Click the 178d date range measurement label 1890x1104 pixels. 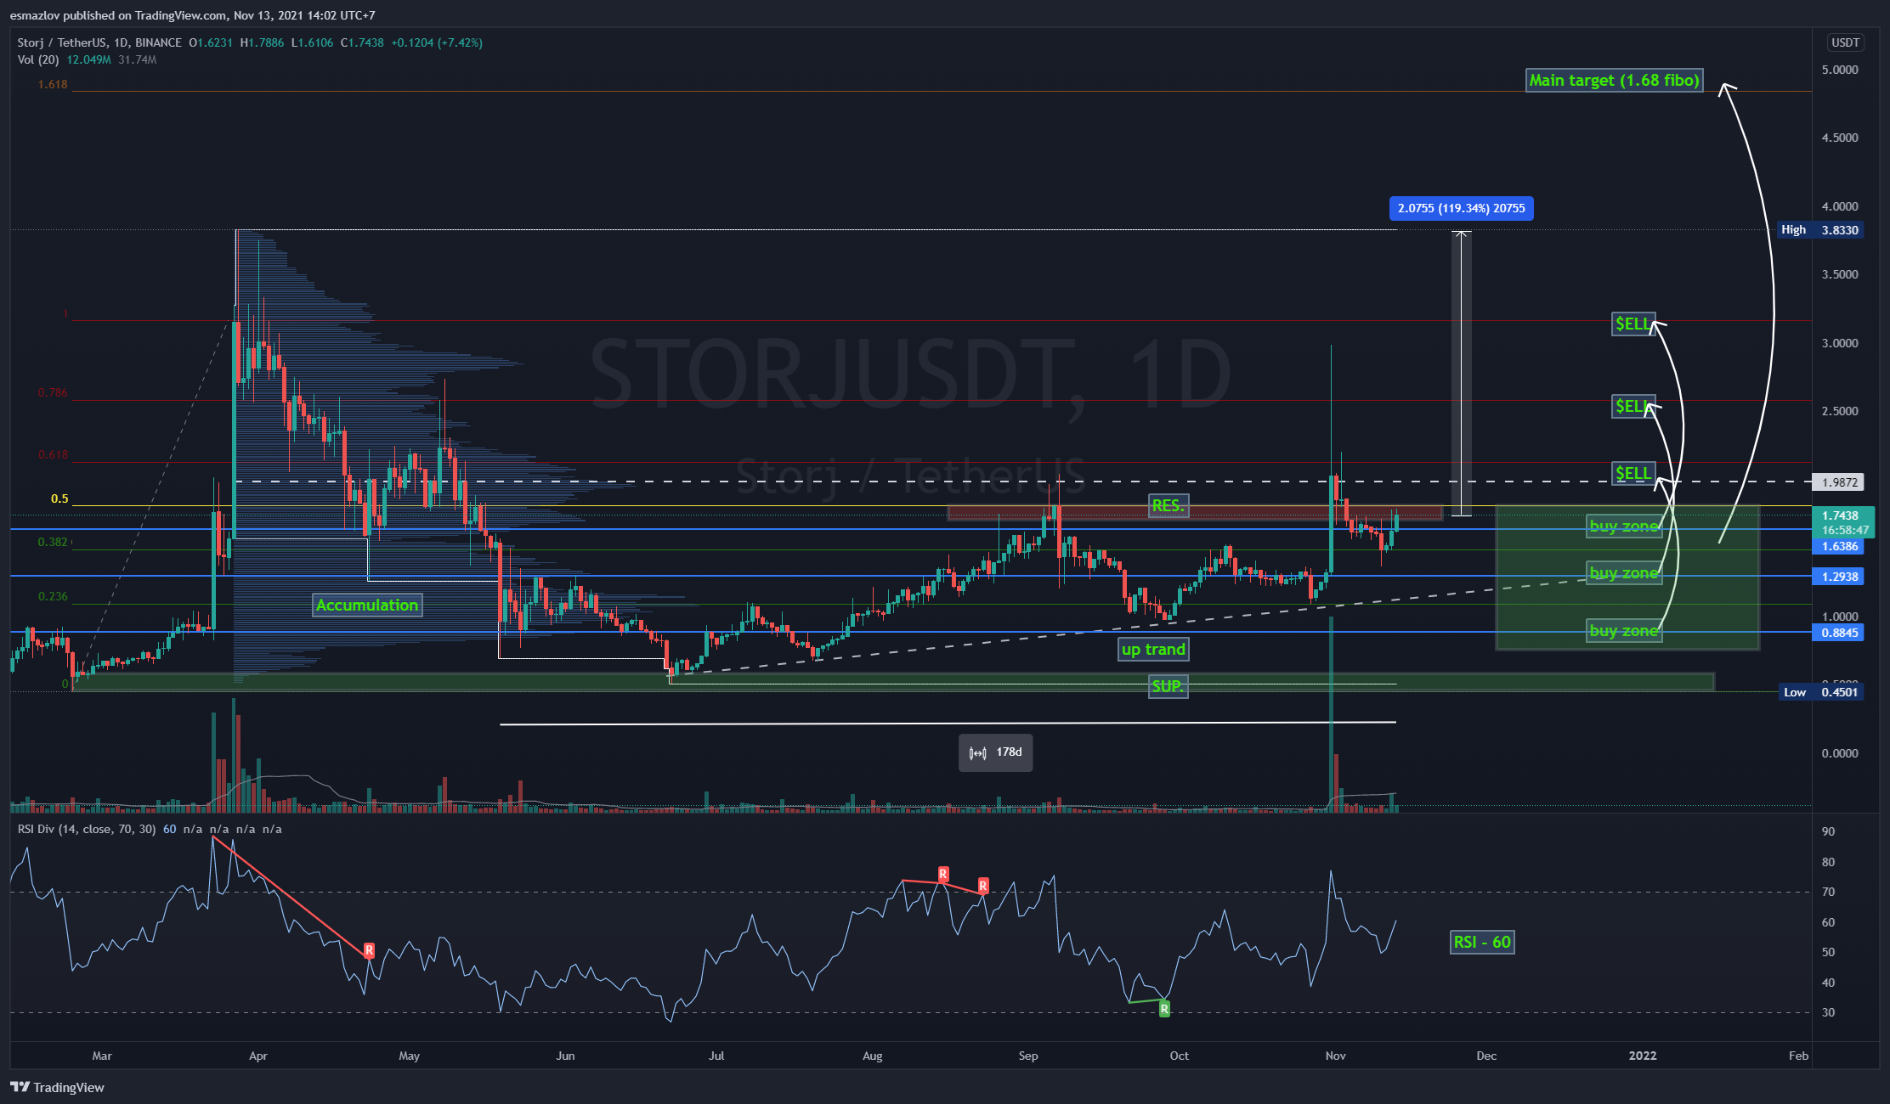996,752
